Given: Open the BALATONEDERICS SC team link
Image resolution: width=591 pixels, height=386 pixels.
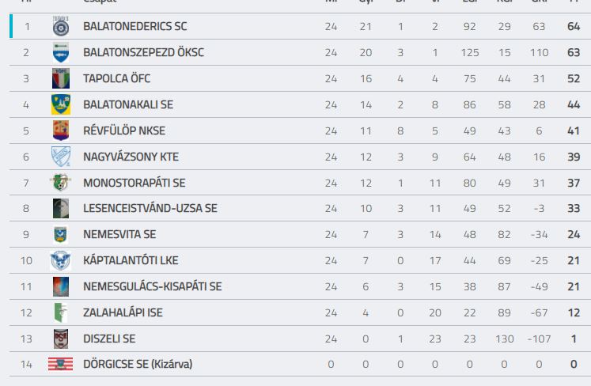Looking at the screenshot, I should pos(135,26).
